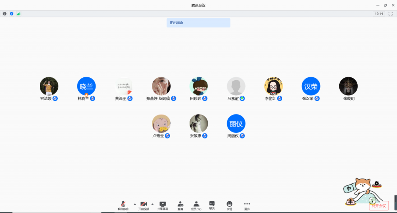This screenshot has width=397, height=213.
Task: Start screen sharing via 共享屏幕
Action: pyautogui.click(x=162, y=205)
